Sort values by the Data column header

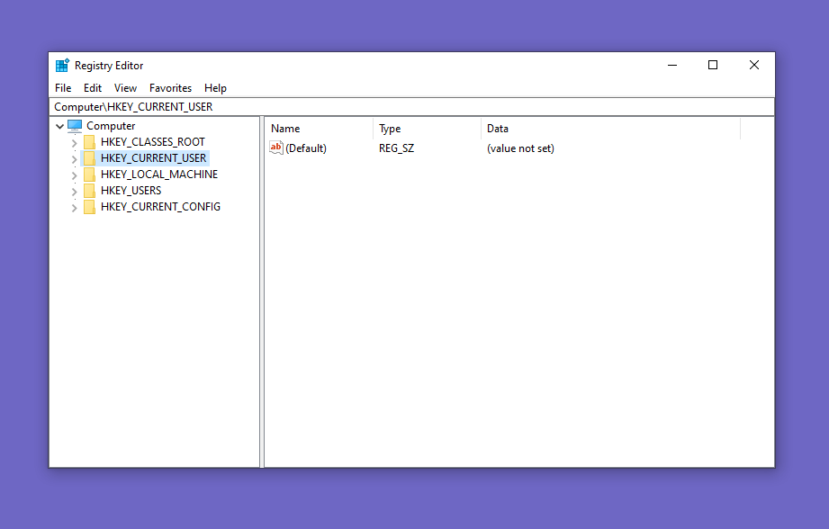click(610, 129)
